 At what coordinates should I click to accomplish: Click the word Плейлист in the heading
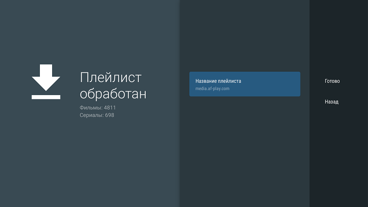[x=111, y=77]
